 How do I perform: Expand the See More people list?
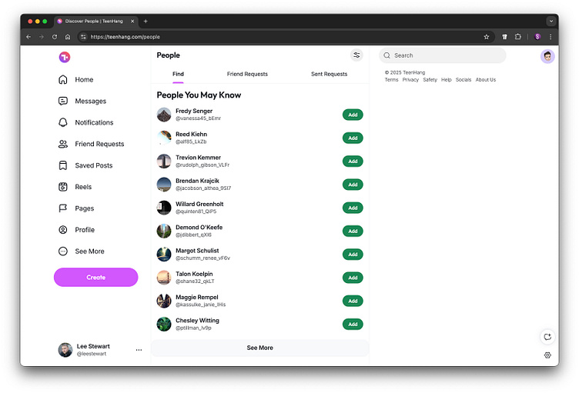click(x=259, y=348)
